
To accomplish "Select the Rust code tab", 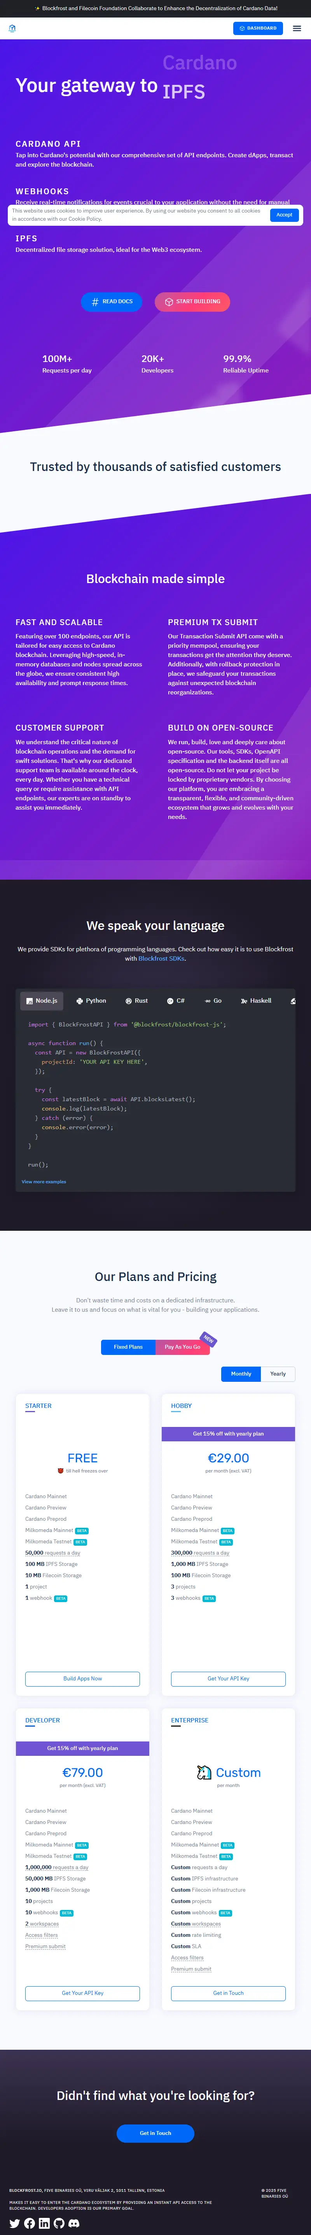I will coord(136,1000).
